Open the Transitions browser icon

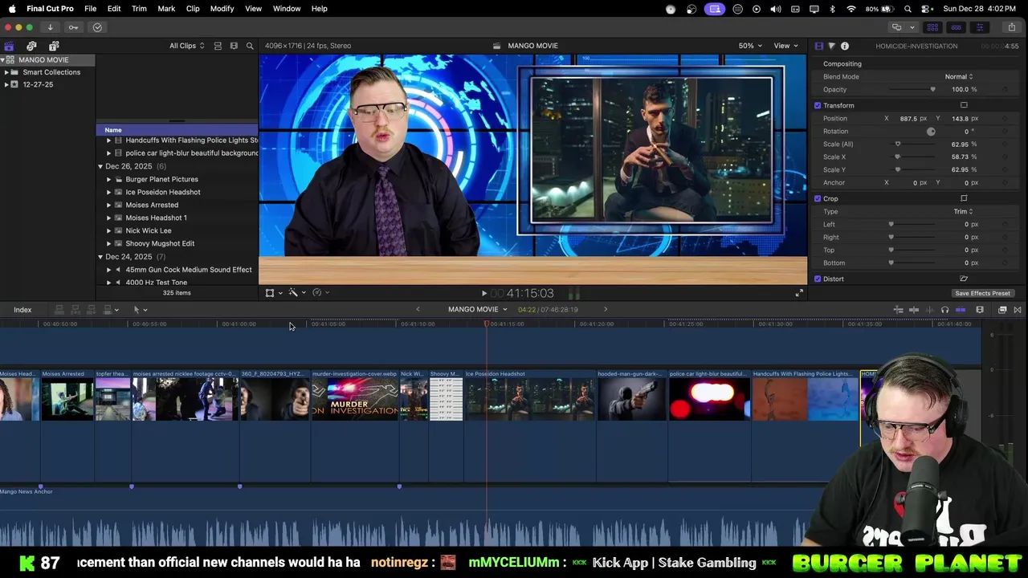(x=1018, y=310)
